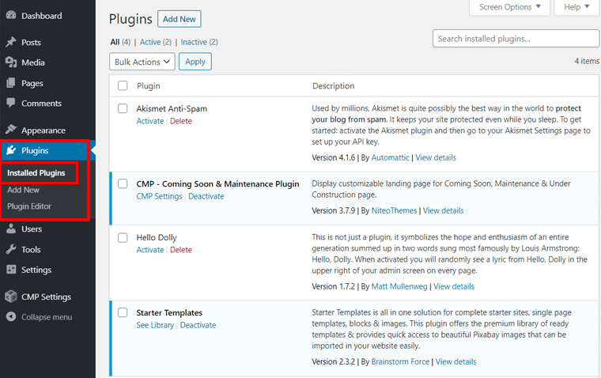Screen dimensions: 601x378
Task: Click the Collapse menu arrow icon
Action: (x=11, y=316)
